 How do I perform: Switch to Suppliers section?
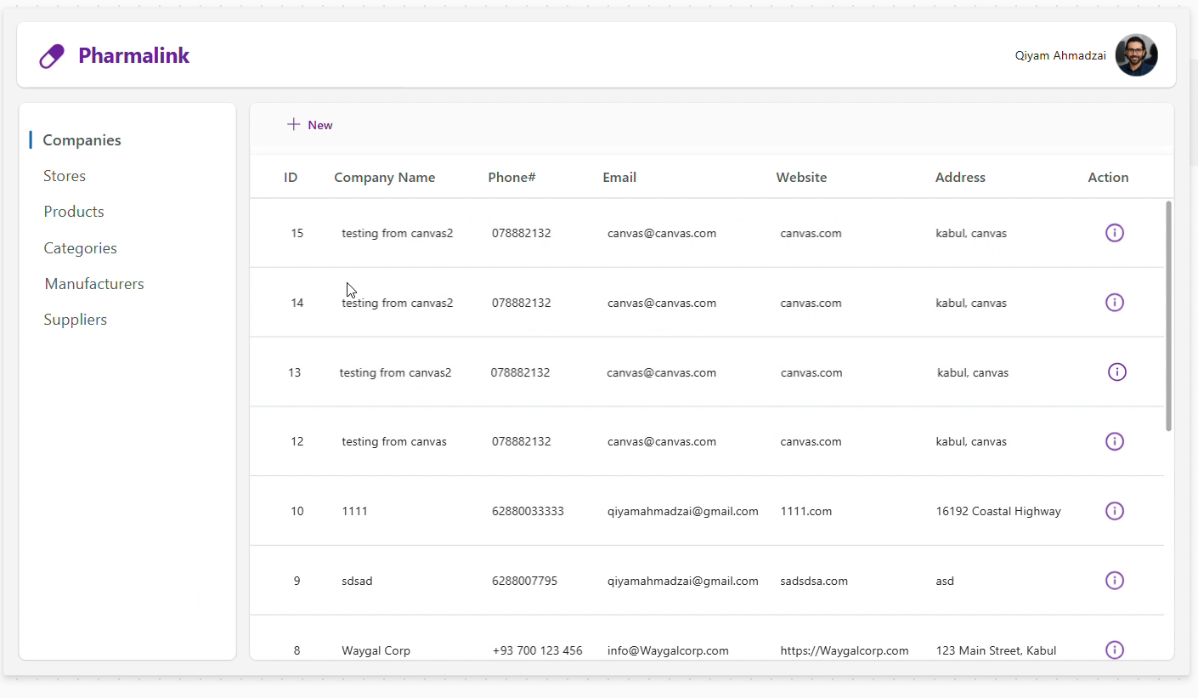tap(75, 320)
